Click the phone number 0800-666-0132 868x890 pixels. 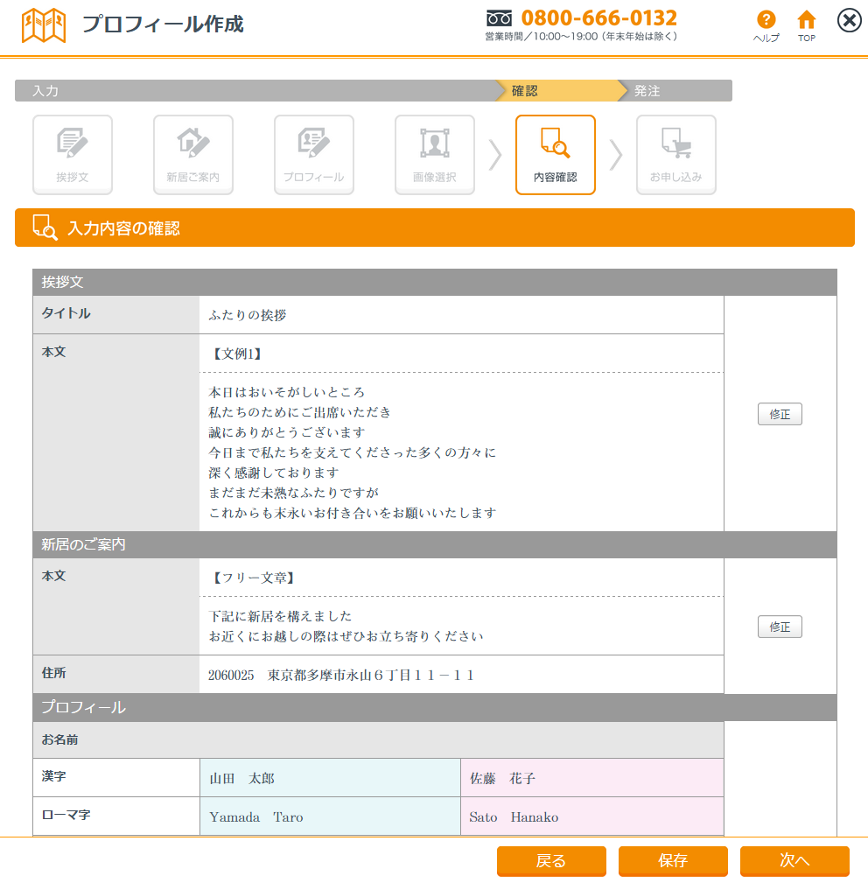click(x=598, y=18)
